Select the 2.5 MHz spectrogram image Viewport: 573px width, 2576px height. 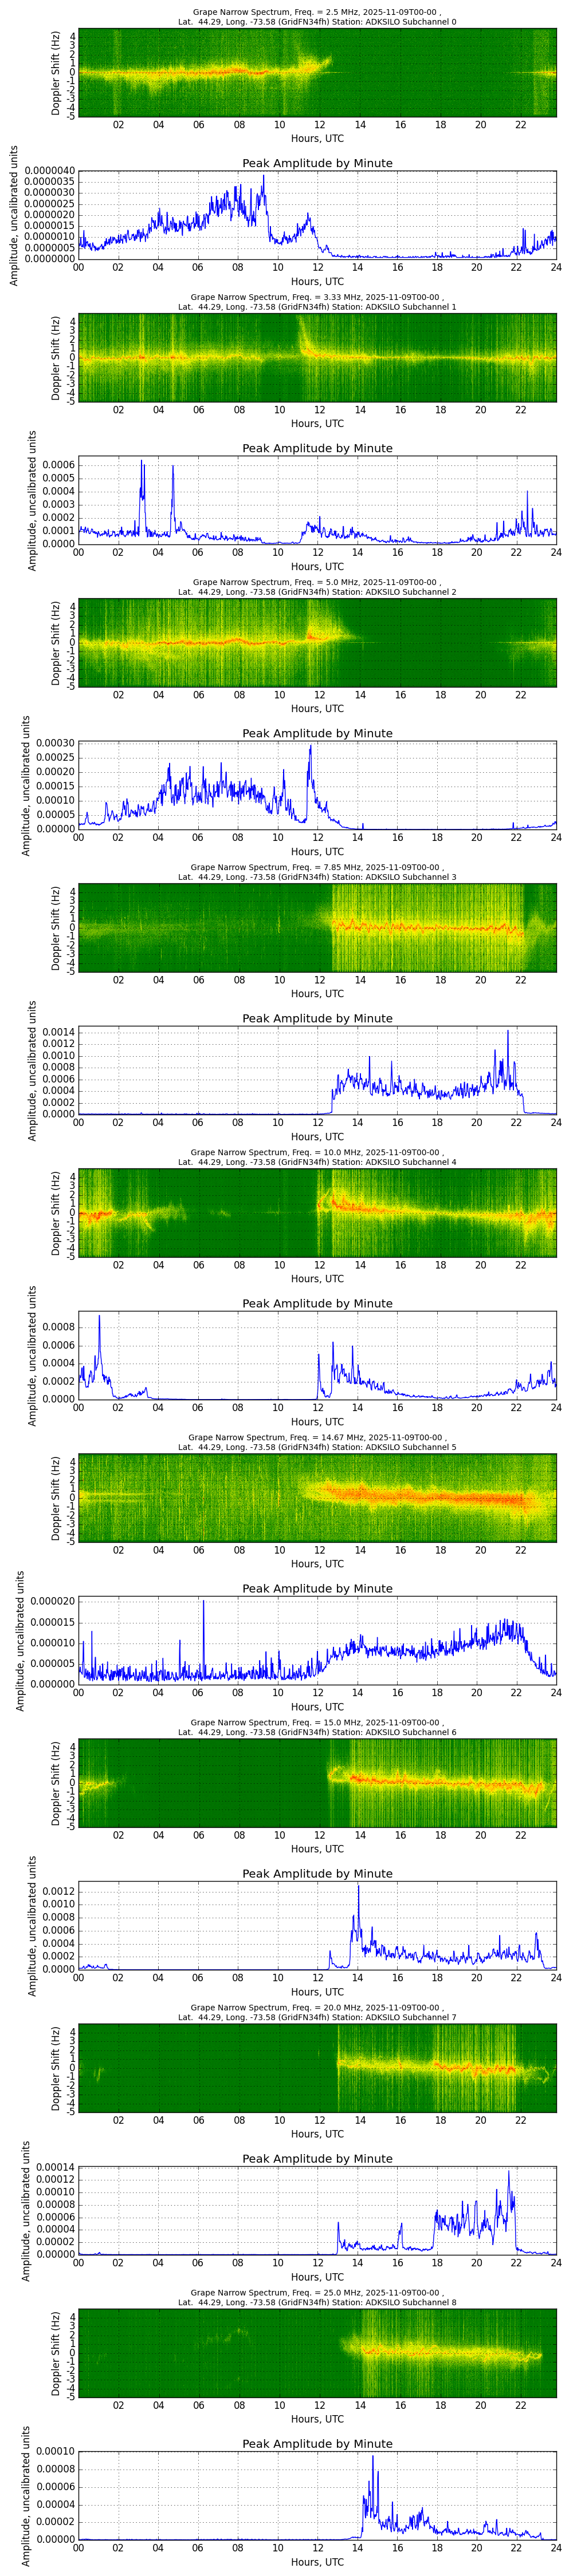point(316,73)
